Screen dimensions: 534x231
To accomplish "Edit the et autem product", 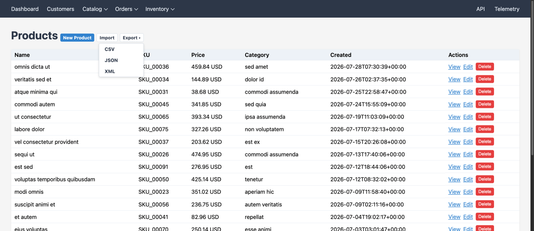I will point(468,217).
